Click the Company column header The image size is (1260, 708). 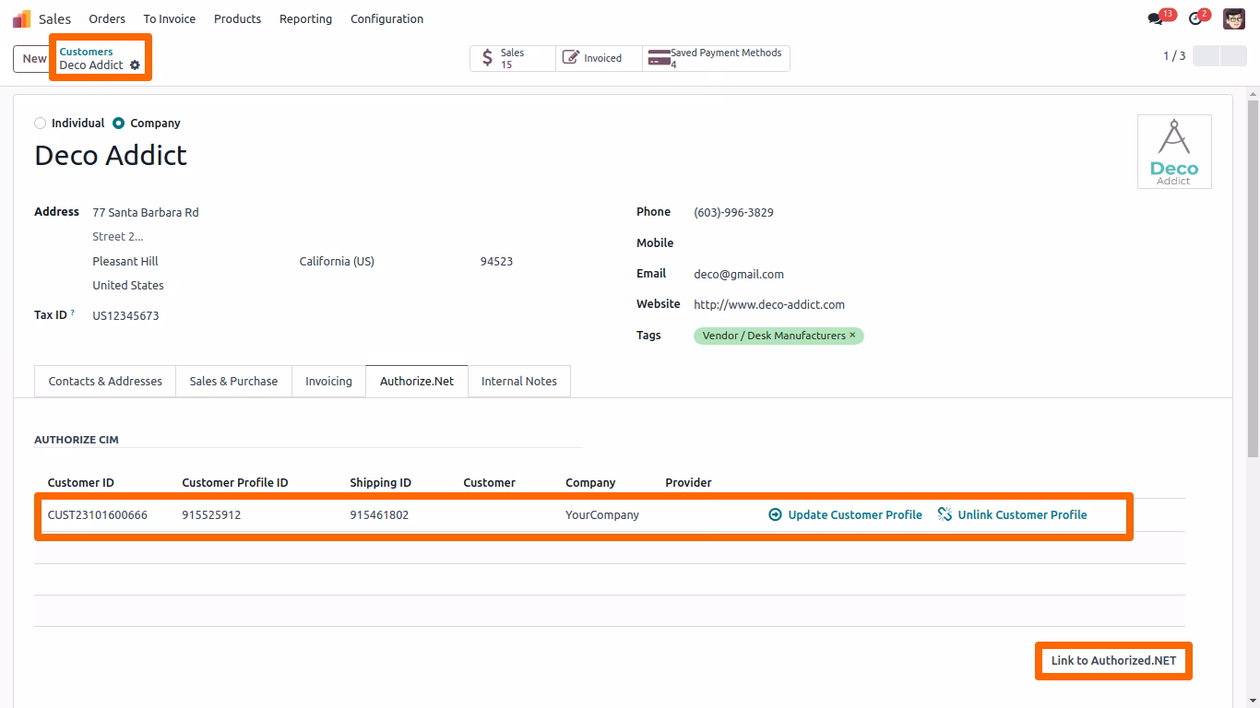[590, 483]
